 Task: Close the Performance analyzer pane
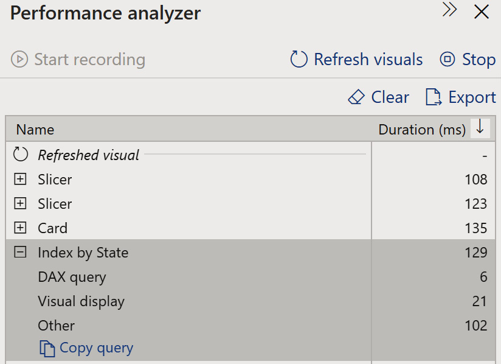click(x=482, y=11)
